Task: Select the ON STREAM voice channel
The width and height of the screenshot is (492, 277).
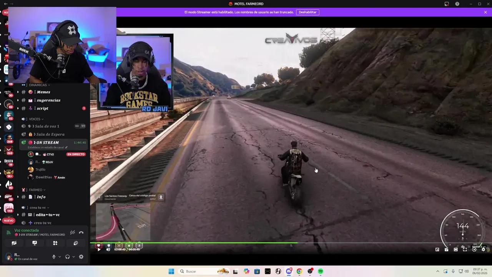Action: click(54, 142)
